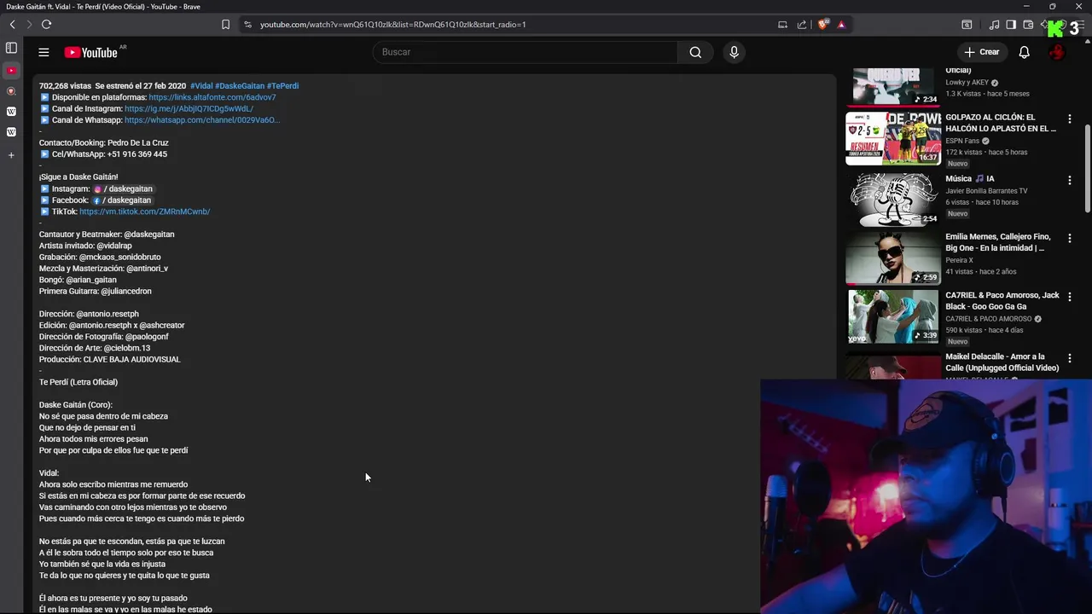
Task: Open Facebook / daskegaitan profile link
Action: 122,200
